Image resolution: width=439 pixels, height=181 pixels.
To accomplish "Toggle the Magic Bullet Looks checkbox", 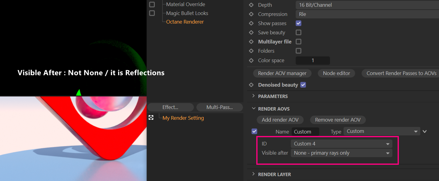I will pos(152,13).
